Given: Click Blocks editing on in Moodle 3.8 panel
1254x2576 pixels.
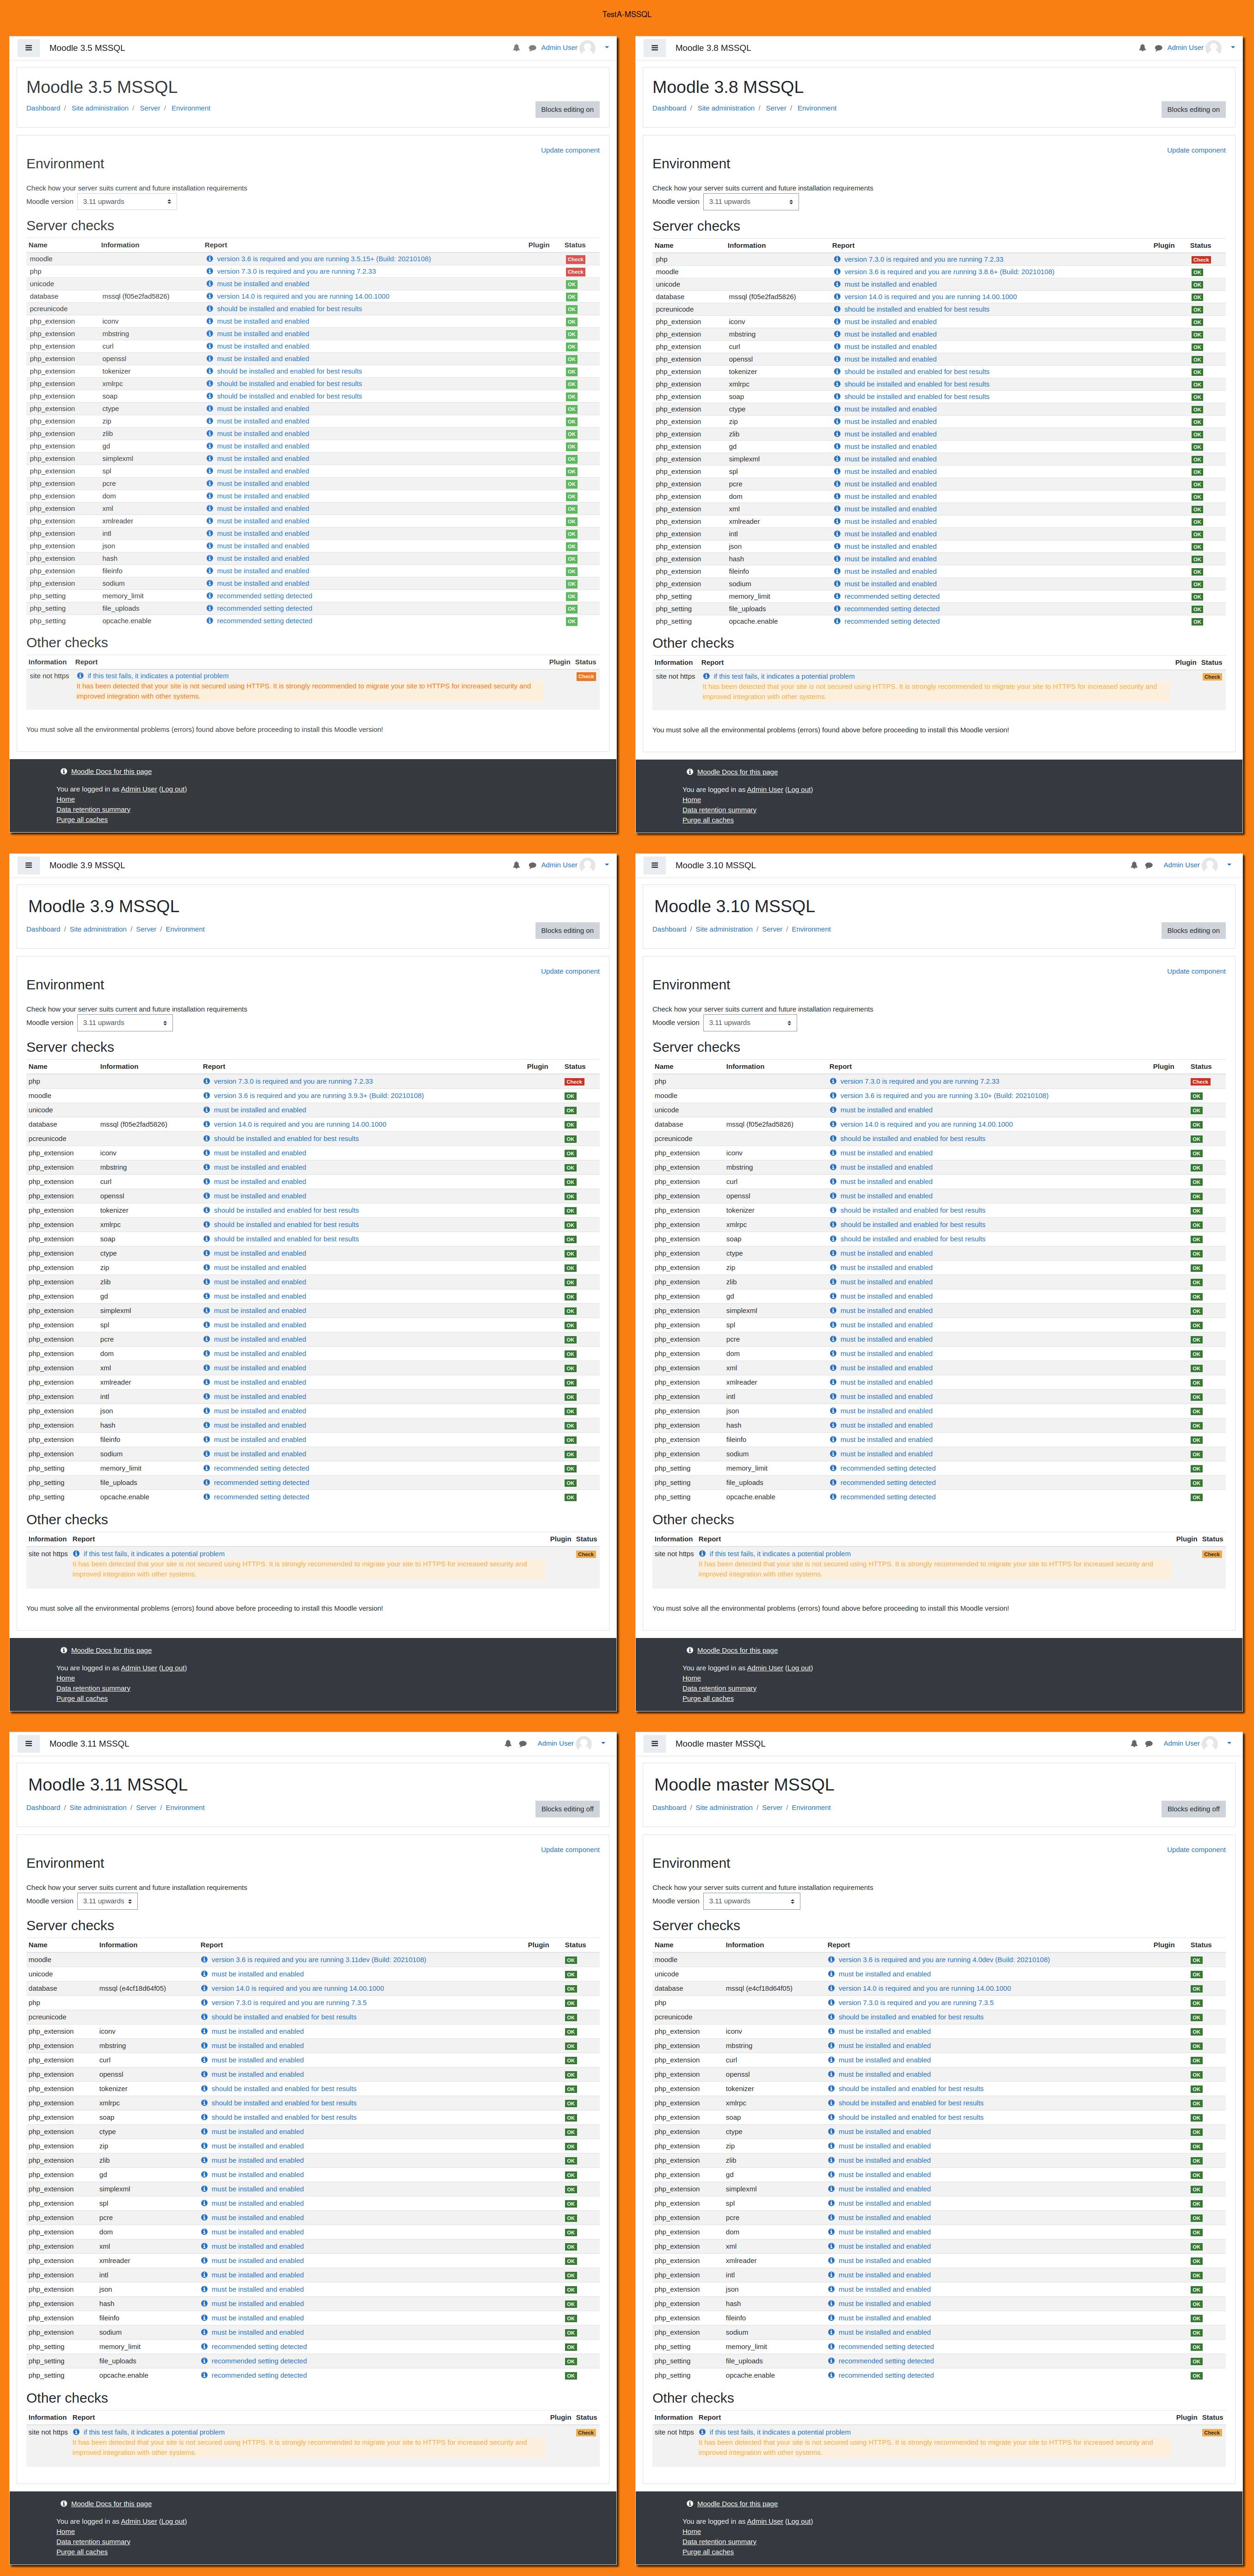Looking at the screenshot, I should tap(1193, 110).
